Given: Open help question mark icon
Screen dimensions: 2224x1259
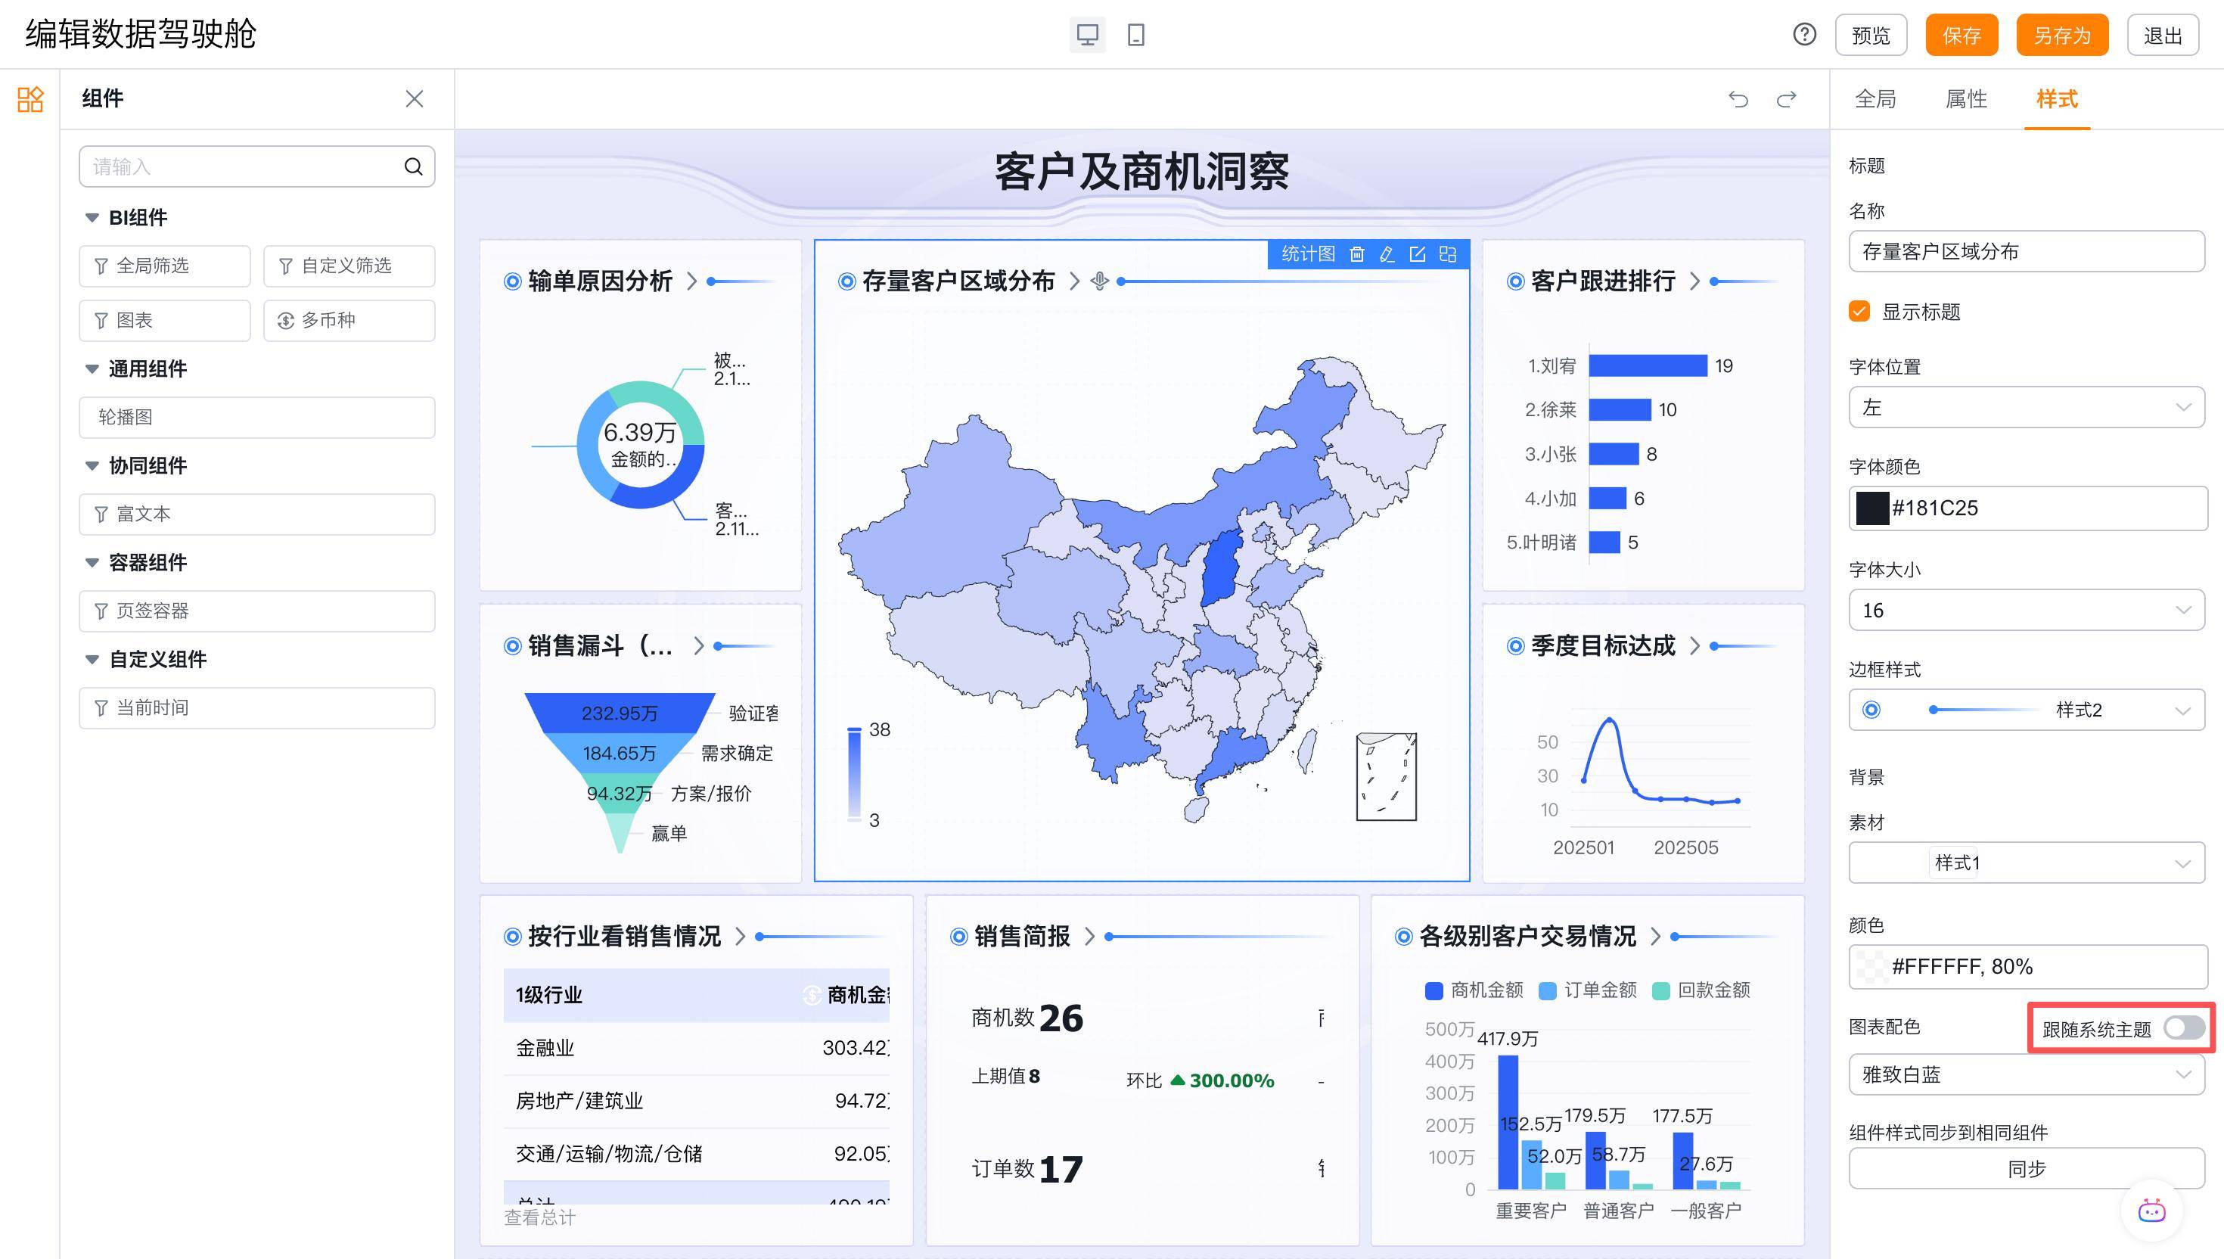Looking at the screenshot, I should tap(1804, 36).
